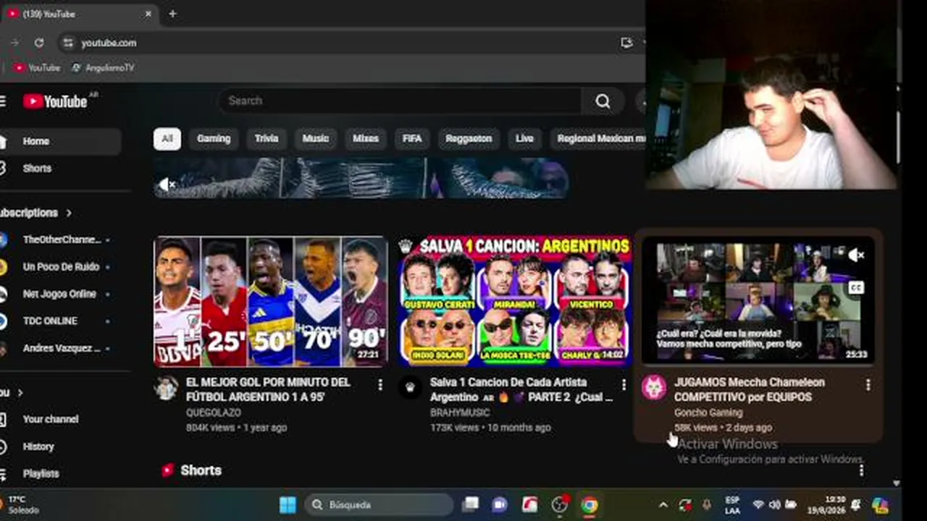Unmute the Meccha Chameleon video preview
The height and width of the screenshot is (521, 927).
[x=856, y=255]
